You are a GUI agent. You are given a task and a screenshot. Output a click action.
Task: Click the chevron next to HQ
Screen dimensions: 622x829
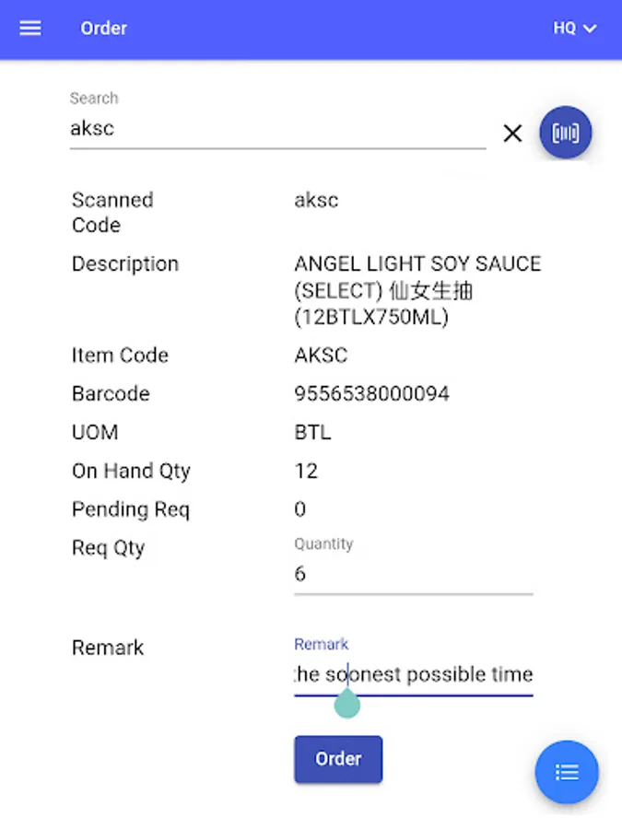(x=590, y=29)
